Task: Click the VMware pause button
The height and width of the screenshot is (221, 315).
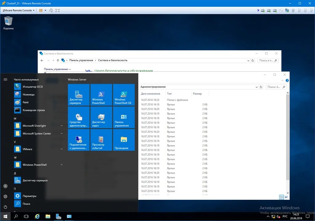Action: coord(41,10)
